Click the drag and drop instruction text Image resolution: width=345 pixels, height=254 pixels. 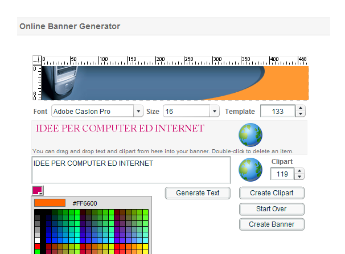(x=163, y=151)
